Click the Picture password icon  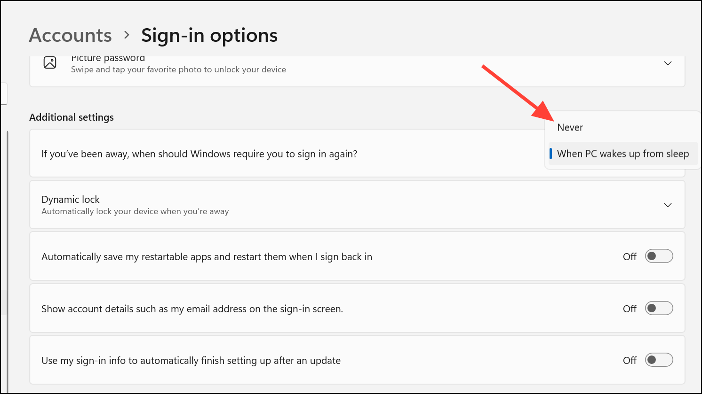pos(50,63)
